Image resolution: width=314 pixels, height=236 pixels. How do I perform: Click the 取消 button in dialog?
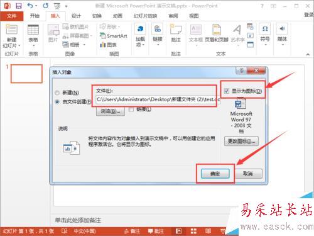[248, 174]
